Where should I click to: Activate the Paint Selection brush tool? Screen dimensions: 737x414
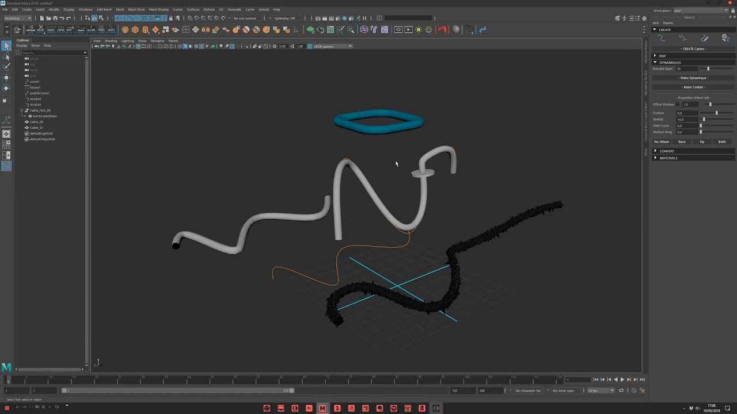click(6, 67)
